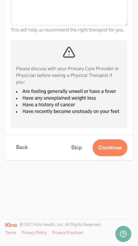This screenshot has height=246, width=138.
Task: Click the 2021 Kins Health copyright text
Action: point(60,225)
